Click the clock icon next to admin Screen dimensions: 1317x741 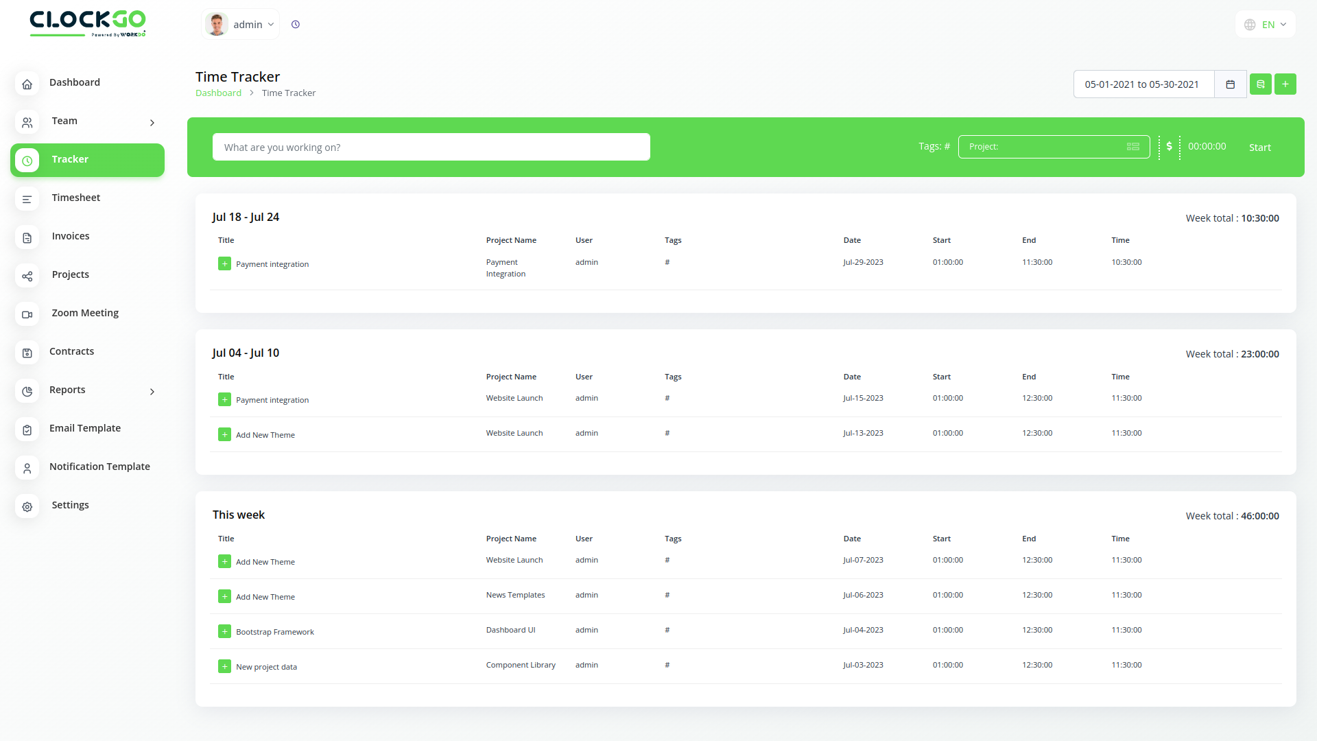(296, 25)
